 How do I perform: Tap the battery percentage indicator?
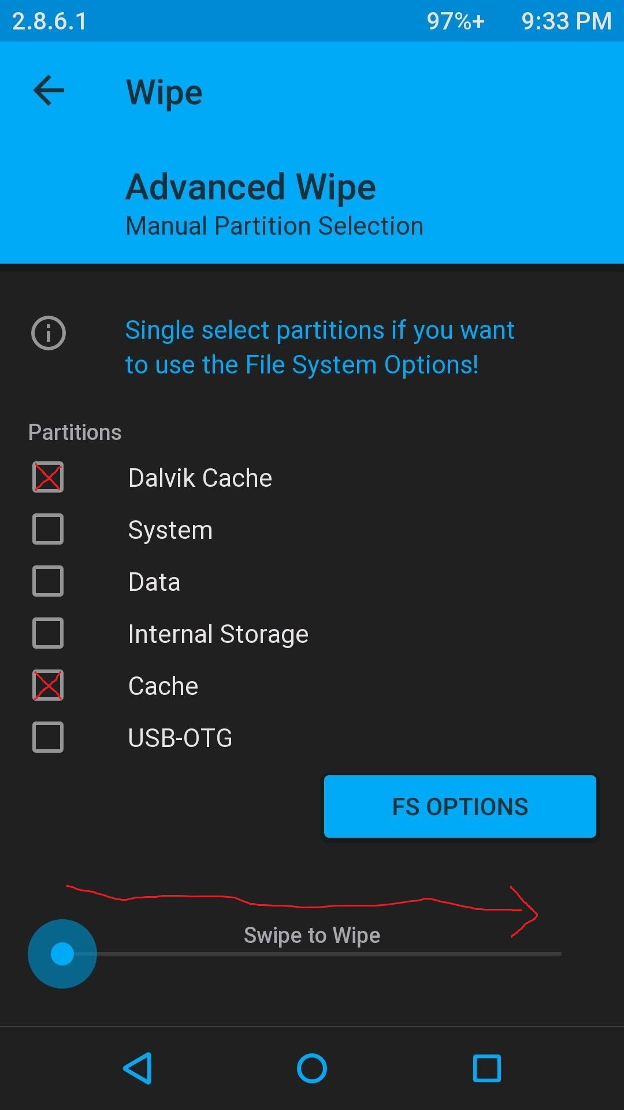point(455,21)
